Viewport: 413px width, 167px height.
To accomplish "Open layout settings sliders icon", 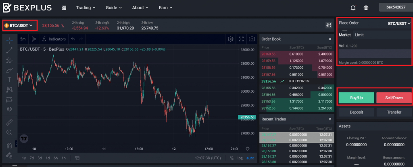I will click(329, 25).
